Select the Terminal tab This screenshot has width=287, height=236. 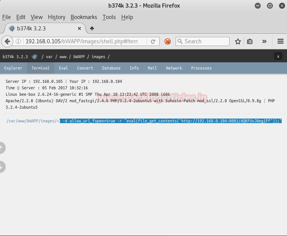coord(40,68)
